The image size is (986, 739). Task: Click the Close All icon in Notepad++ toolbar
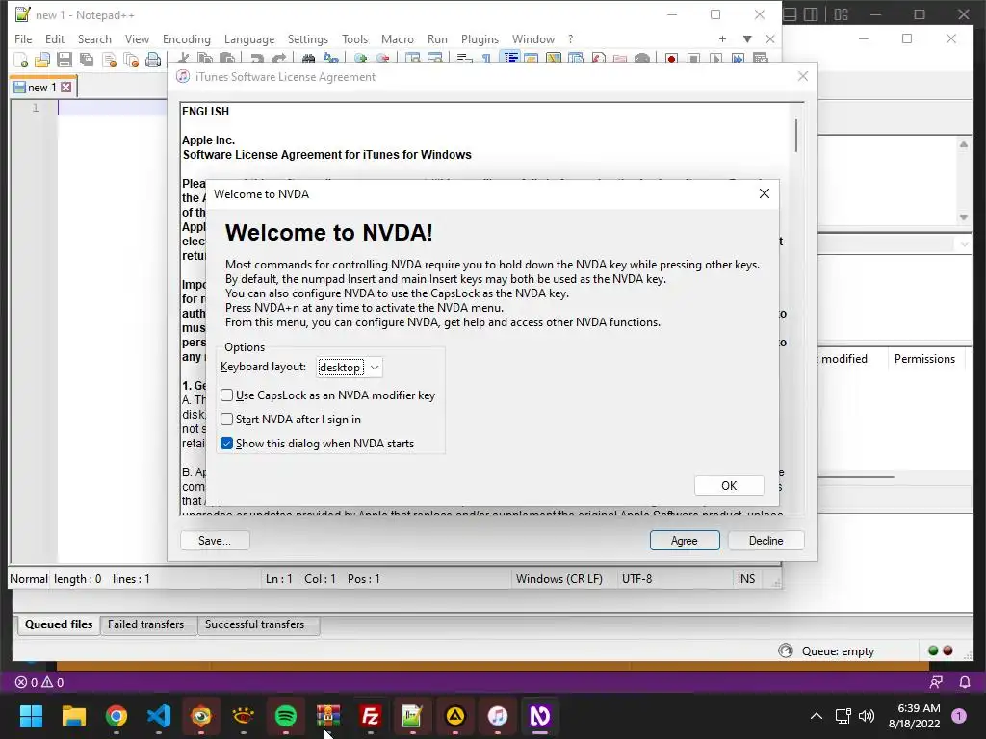[131, 60]
